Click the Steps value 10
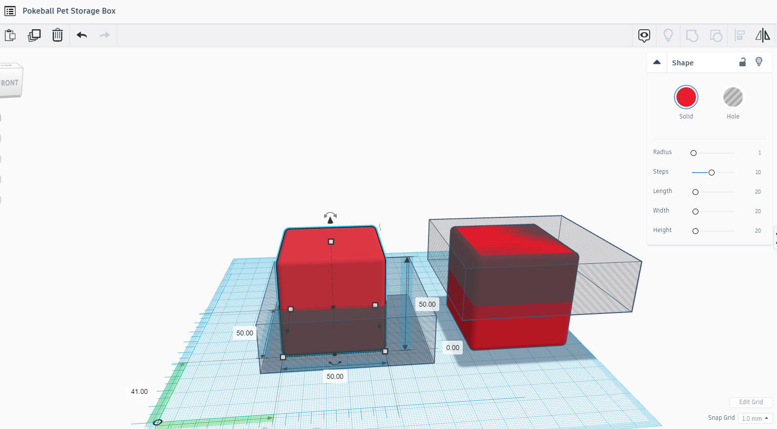The image size is (777, 429). point(758,173)
